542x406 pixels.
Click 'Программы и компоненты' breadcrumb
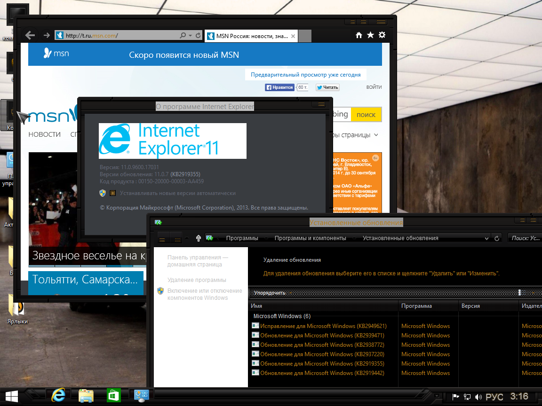pyautogui.click(x=310, y=238)
